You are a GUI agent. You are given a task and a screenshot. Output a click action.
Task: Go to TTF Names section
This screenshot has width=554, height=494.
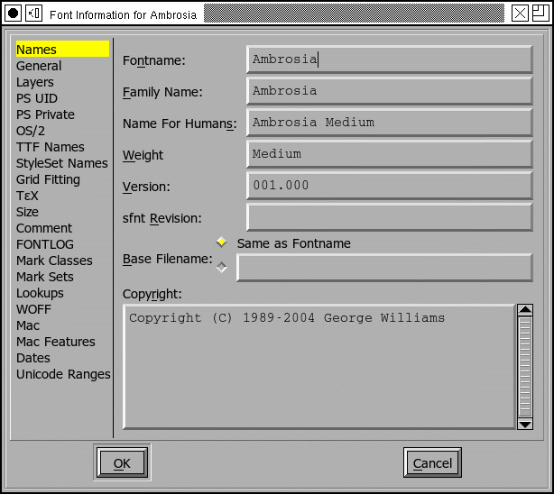51,147
